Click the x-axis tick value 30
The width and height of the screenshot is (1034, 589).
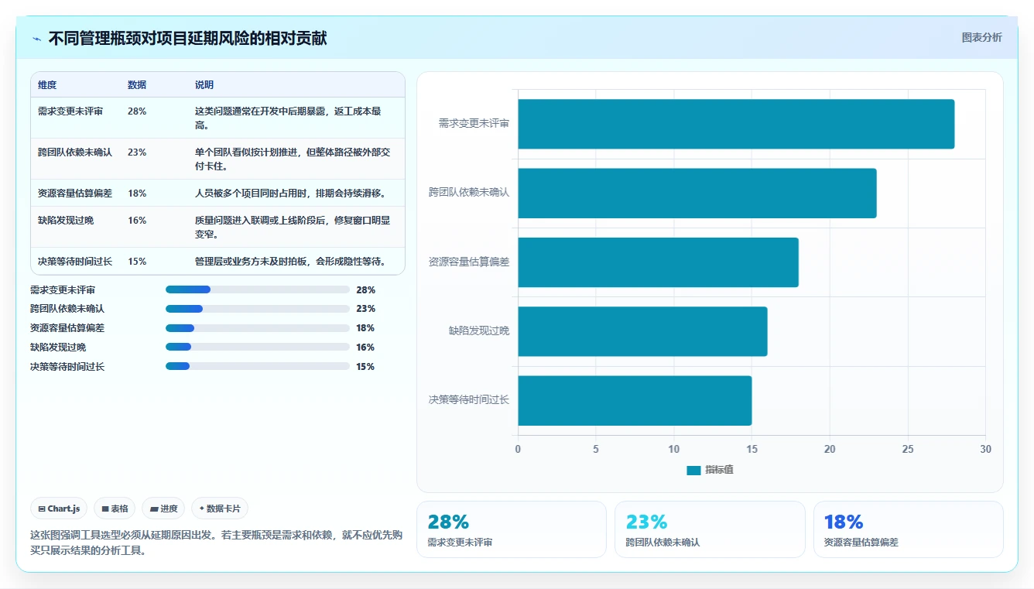point(985,449)
